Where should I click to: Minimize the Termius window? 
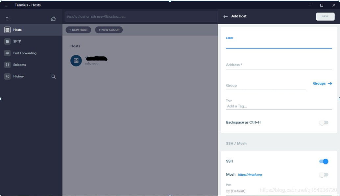(x=309, y=5)
